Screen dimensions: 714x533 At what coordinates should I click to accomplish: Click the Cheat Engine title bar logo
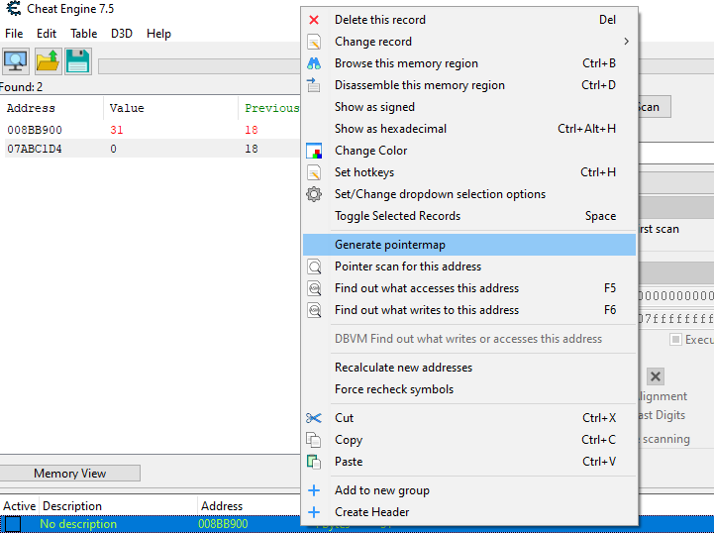point(13,8)
